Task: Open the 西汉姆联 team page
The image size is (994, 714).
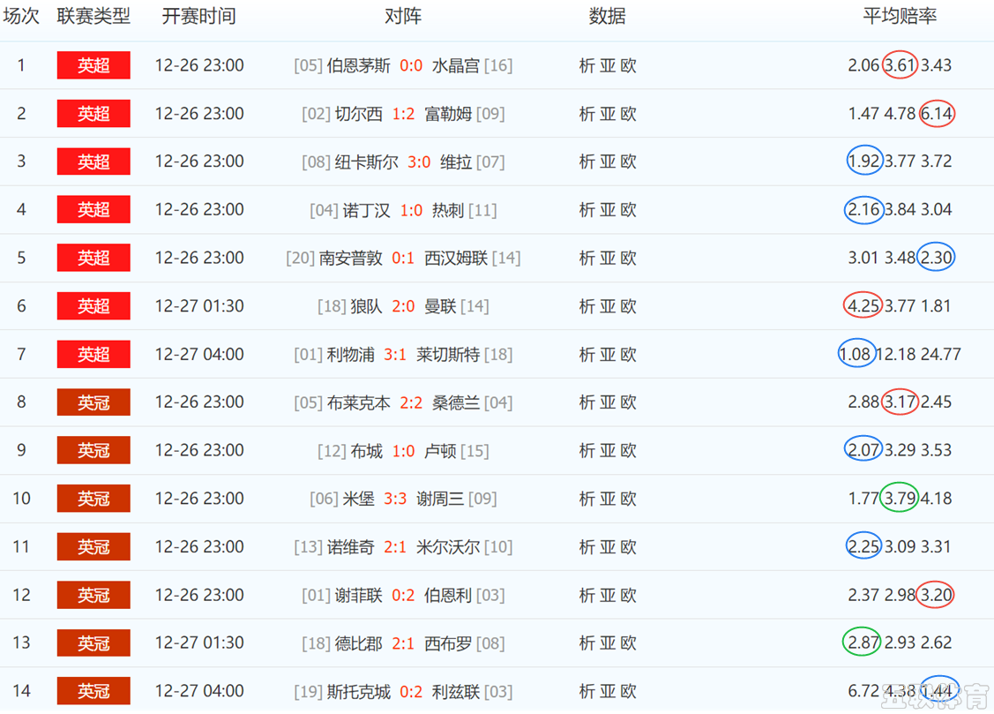Action: (x=456, y=258)
